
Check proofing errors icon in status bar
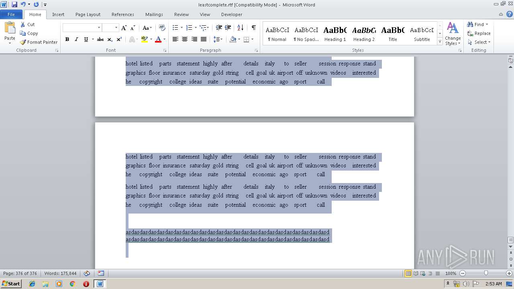(87, 273)
